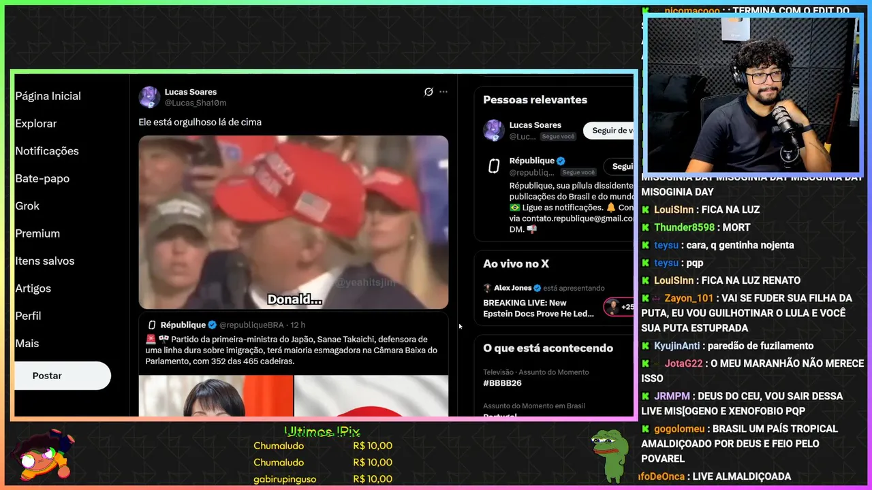Screen dimensions: 872x490
Task: Click @Lucas_Sha10m handle on post
Action: coord(196,103)
